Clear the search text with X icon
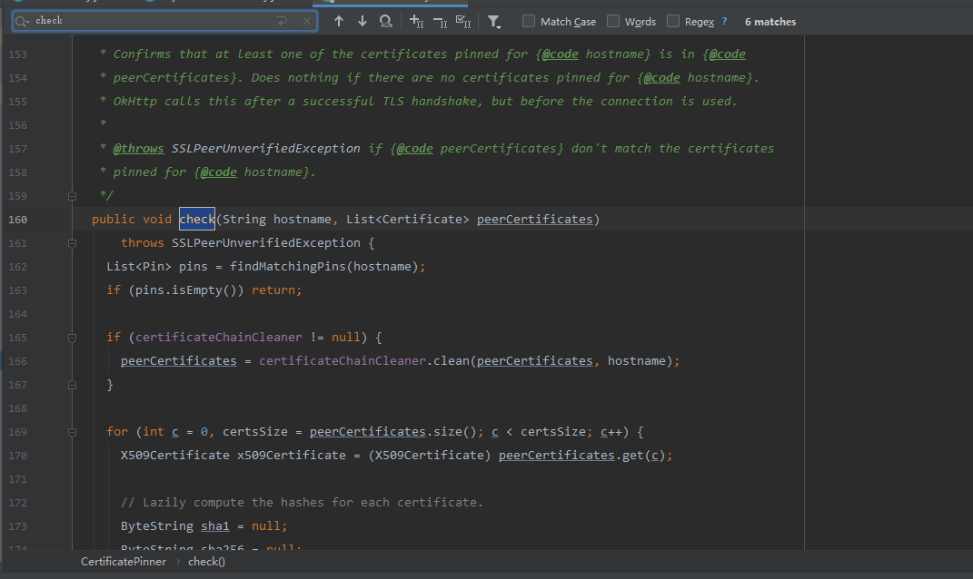The width and height of the screenshot is (973, 579). [307, 21]
